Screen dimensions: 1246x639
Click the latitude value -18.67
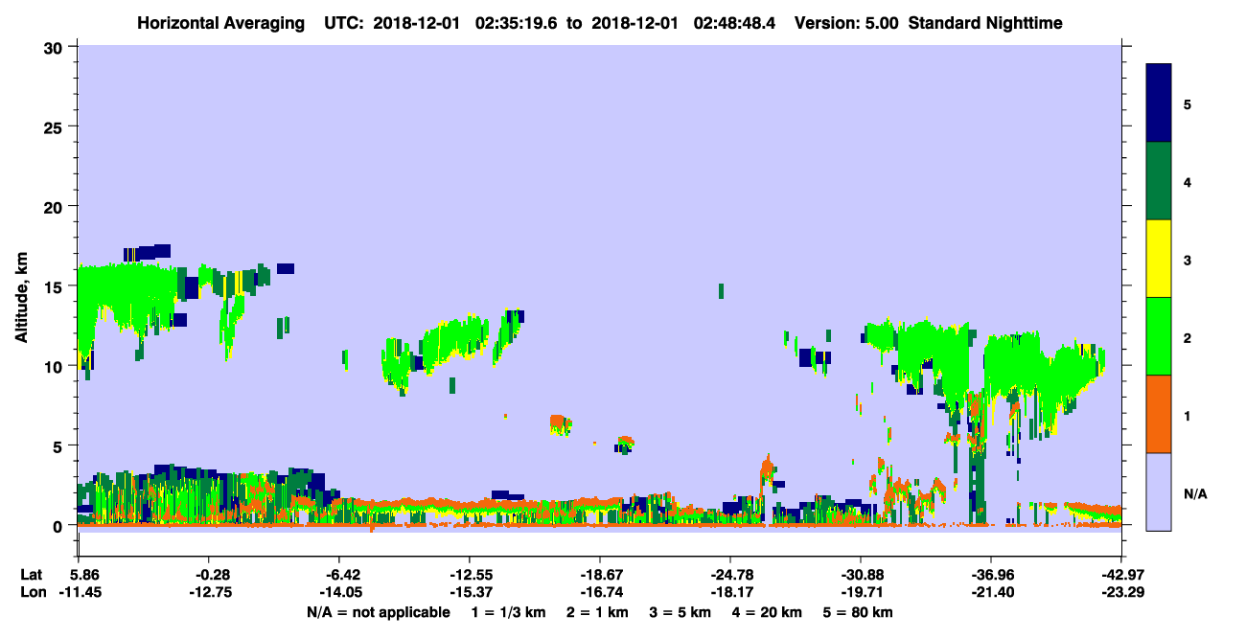point(599,575)
